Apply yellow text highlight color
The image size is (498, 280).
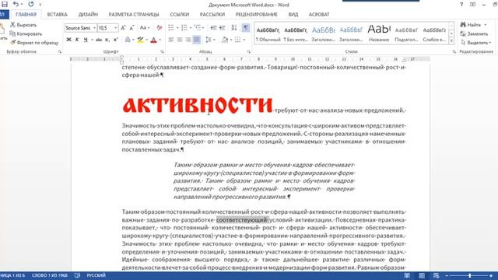tap(140, 40)
